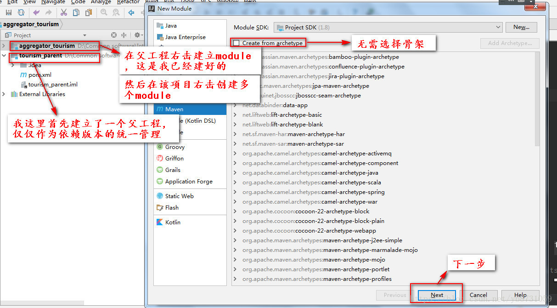
Task: Click archetype list vertical scrollbar
Action: point(537,99)
